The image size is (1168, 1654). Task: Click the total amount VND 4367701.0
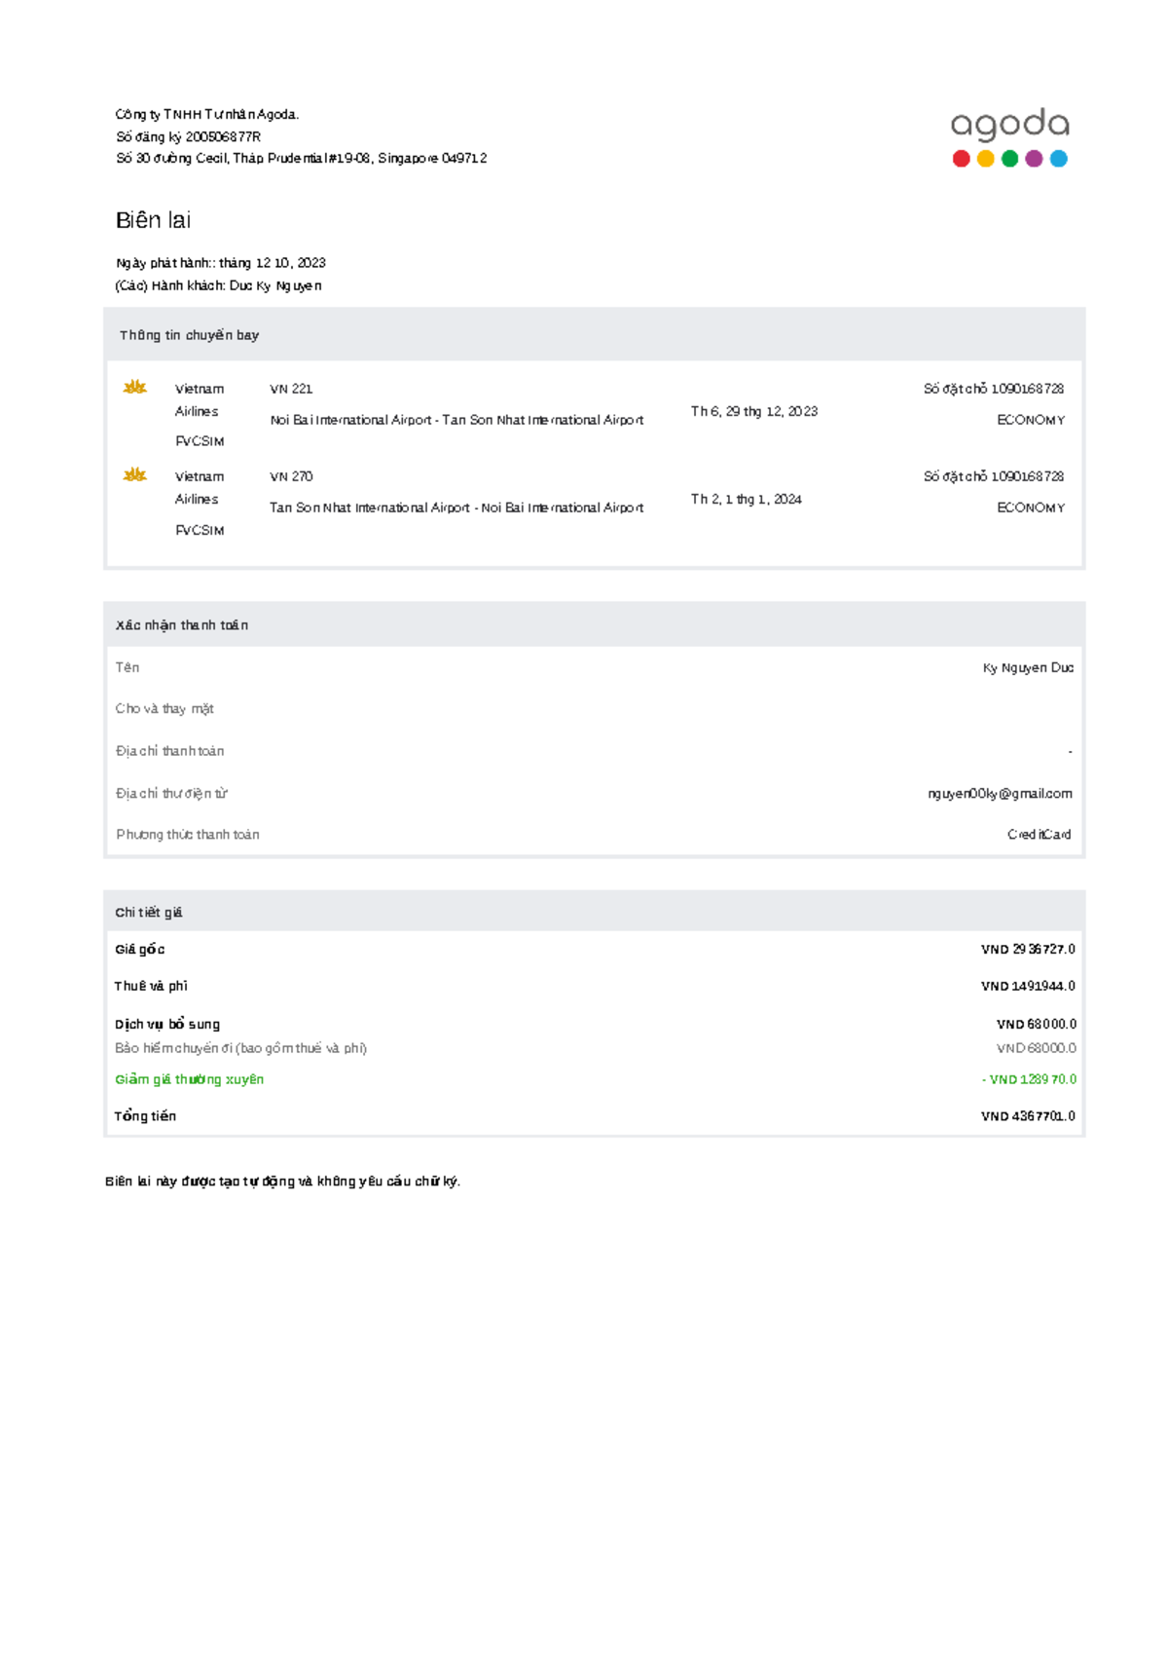tap(1028, 1116)
